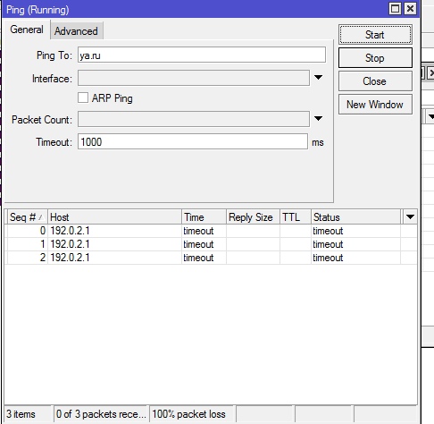Select the General tab
Screen dimensions: 434x424
(27, 30)
